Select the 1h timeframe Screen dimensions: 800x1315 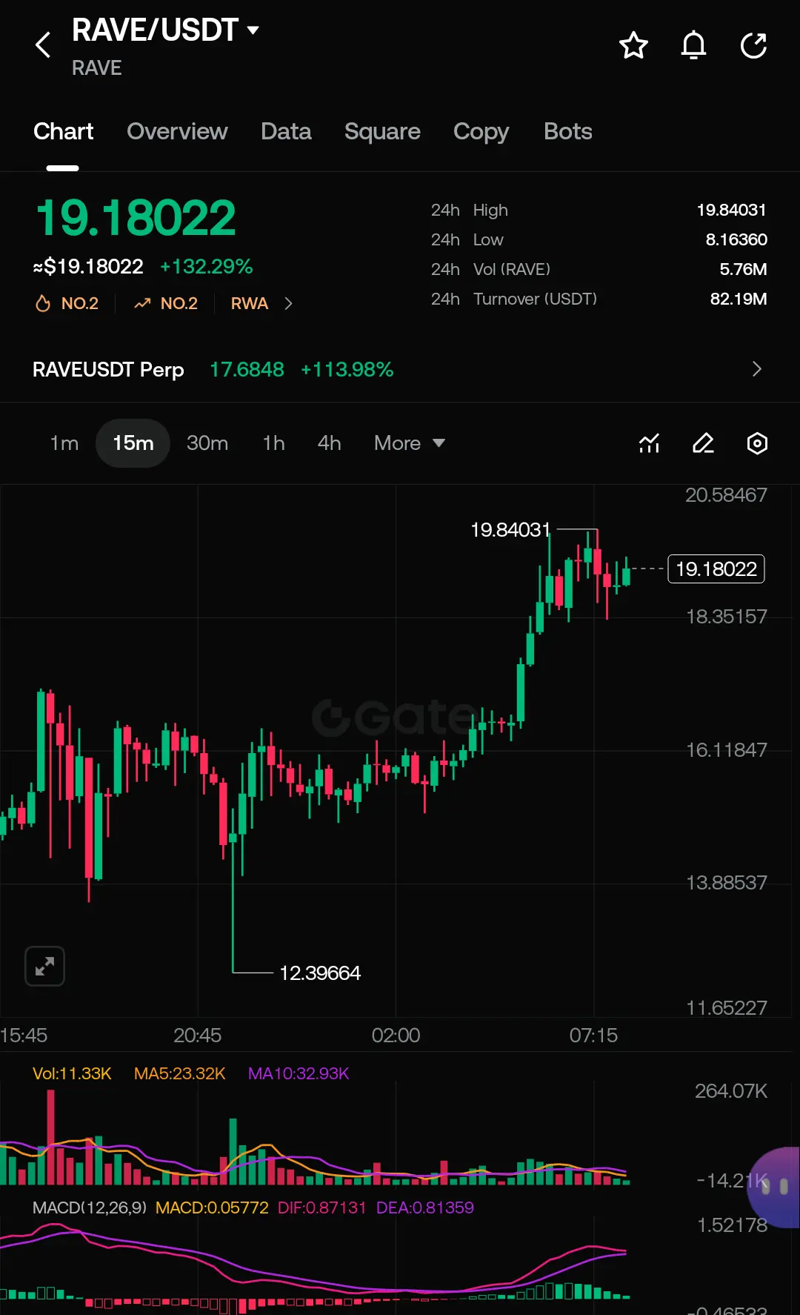coord(274,443)
